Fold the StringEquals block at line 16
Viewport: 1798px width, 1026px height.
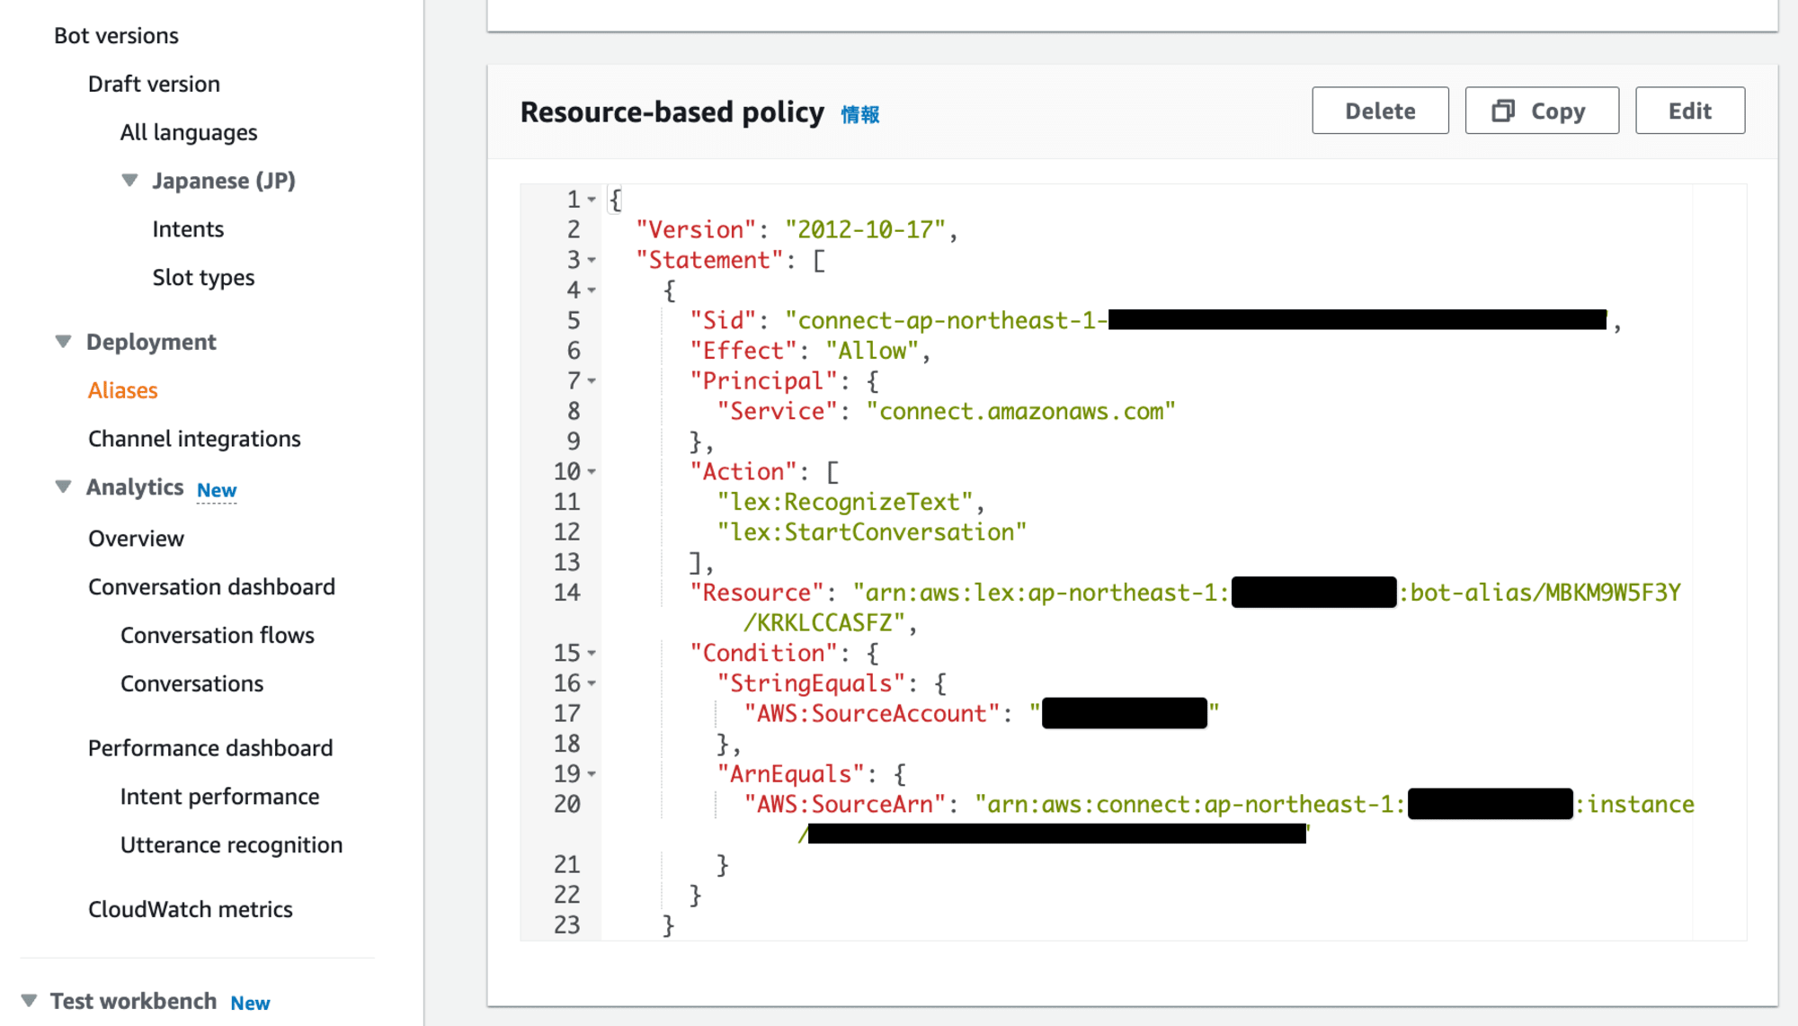[592, 683]
